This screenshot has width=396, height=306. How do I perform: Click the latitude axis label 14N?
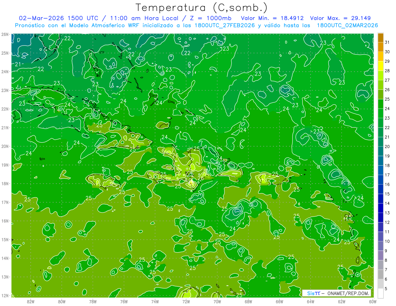[5, 258]
